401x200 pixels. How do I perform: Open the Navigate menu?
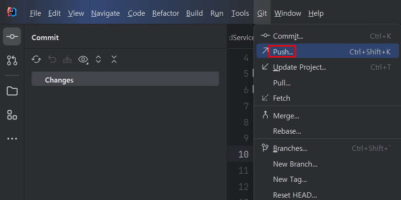click(106, 13)
